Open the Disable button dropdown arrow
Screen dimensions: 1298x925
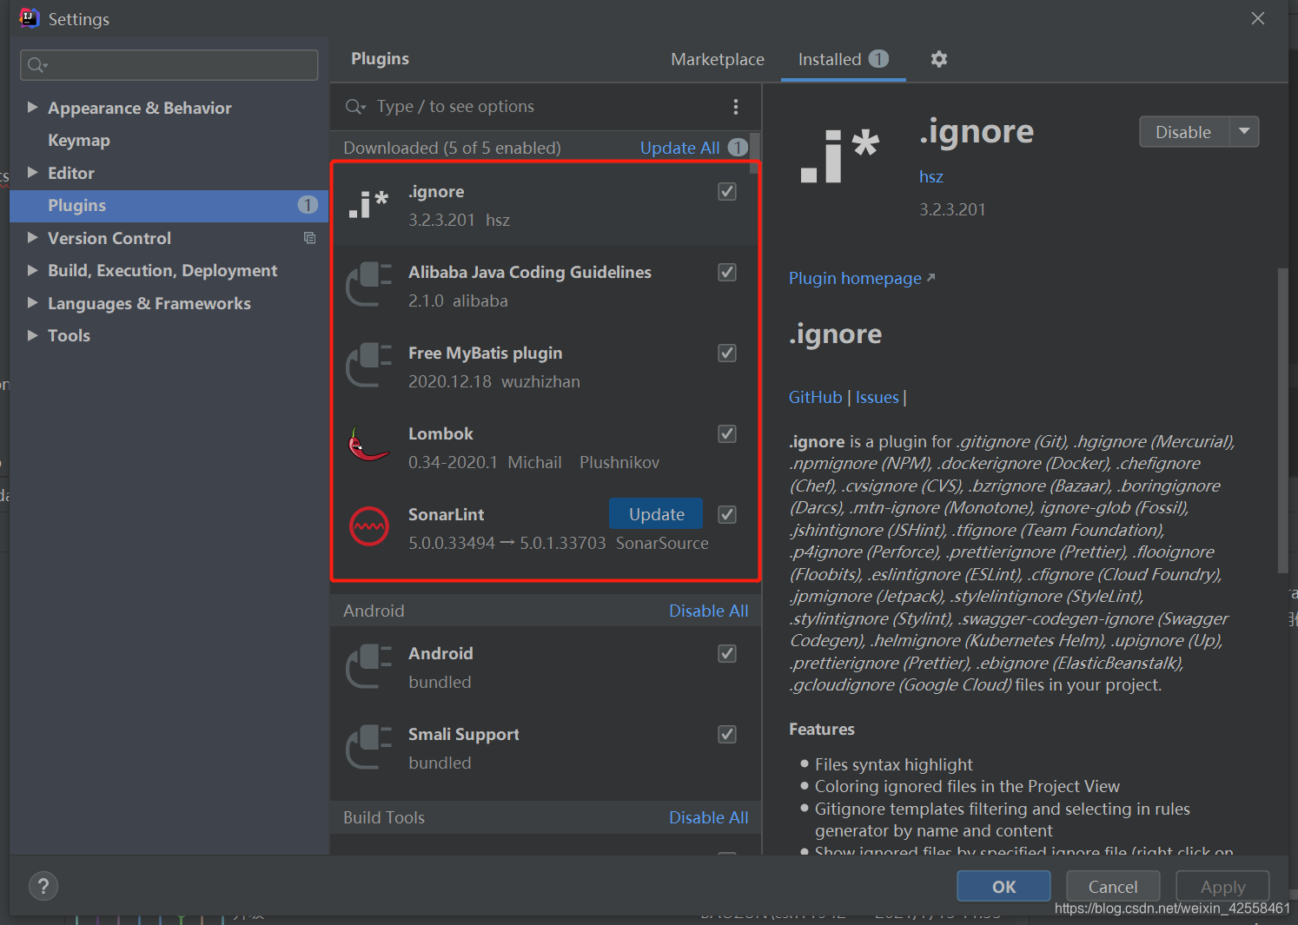pyautogui.click(x=1244, y=132)
